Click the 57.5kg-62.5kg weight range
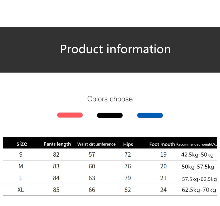This screenshot has width=220, height=206. (199, 179)
